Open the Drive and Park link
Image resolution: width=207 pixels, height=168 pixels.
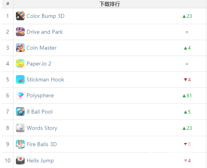coord(44,32)
